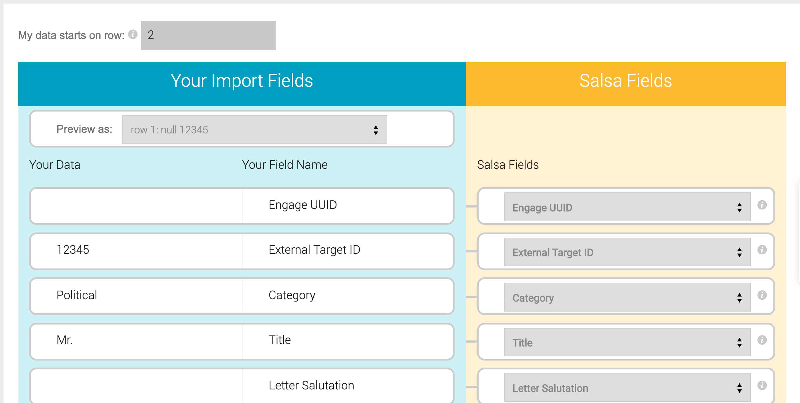The image size is (800, 403).
Task: Click the 'Political' data cell
Action: [x=136, y=296]
